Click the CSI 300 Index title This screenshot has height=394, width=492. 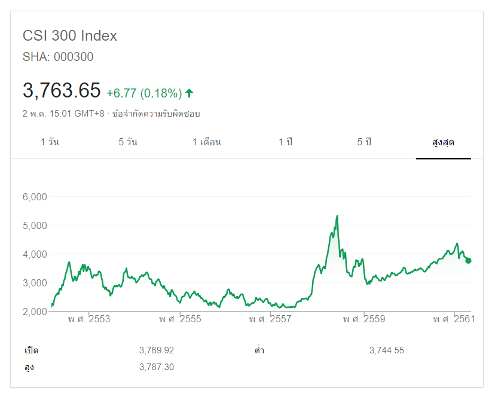pos(70,36)
